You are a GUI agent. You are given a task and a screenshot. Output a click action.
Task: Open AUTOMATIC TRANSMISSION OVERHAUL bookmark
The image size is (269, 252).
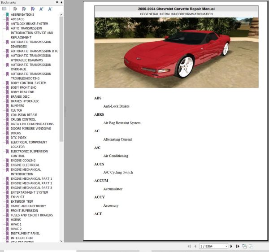coord(31,67)
